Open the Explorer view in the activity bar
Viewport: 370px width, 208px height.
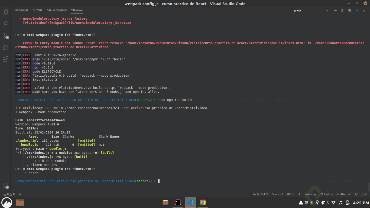pos(5,12)
